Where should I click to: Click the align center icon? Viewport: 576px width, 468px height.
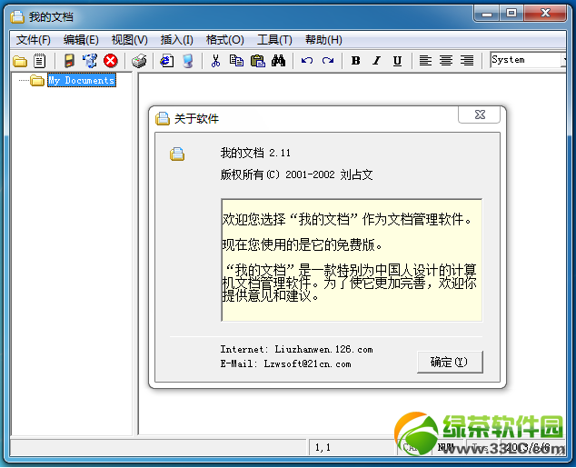click(446, 61)
